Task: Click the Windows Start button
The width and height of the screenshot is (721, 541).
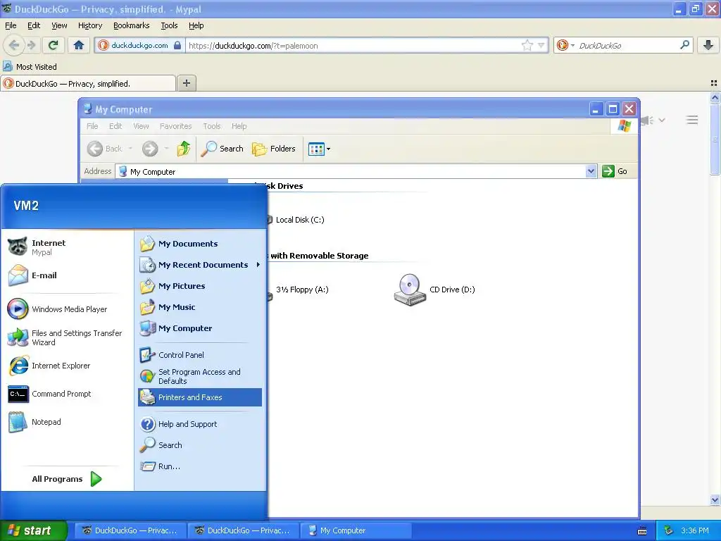Action: pyautogui.click(x=34, y=530)
